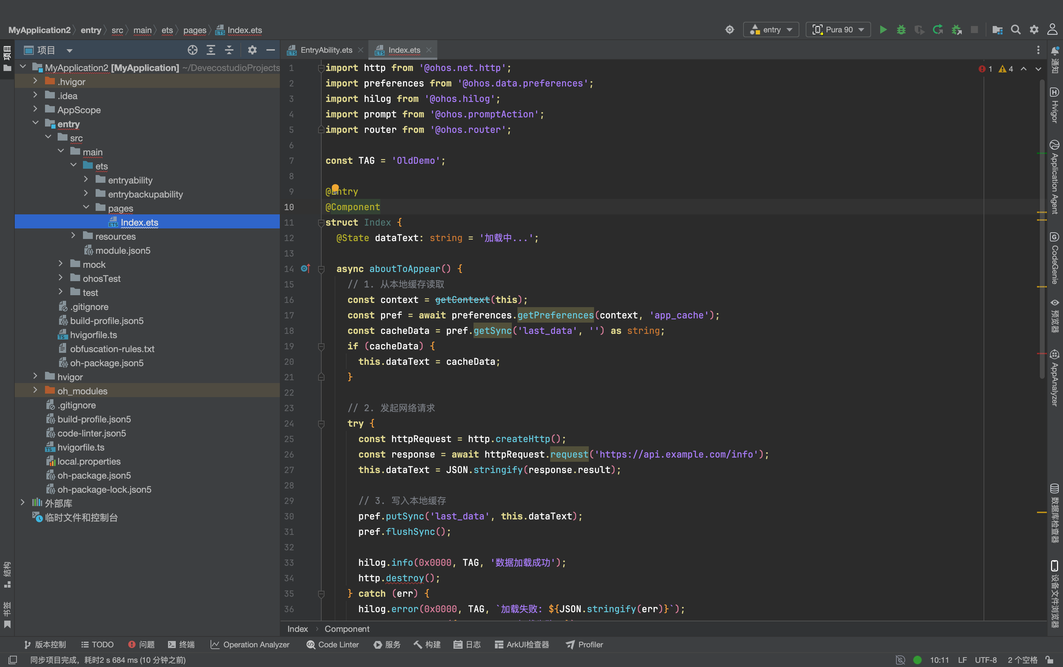Open the ArkUI检查器 inspector panel
The image size is (1063, 667).
(522, 645)
